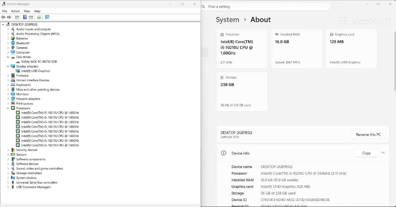396x207 pixels.
Task: Open the Help menu
Action: 37,11
